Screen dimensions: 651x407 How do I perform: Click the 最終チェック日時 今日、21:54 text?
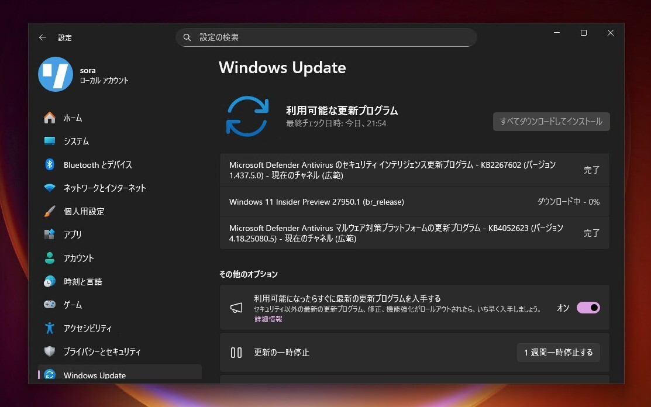pos(336,123)
